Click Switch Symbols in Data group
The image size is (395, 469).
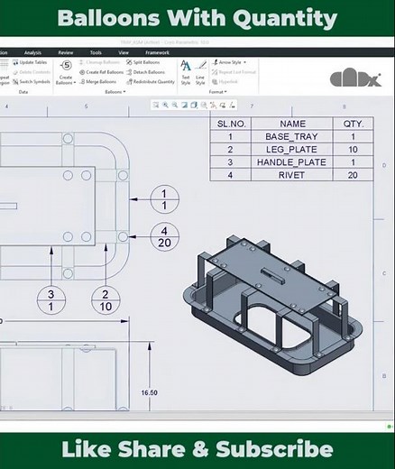click(x=32, y=82)
